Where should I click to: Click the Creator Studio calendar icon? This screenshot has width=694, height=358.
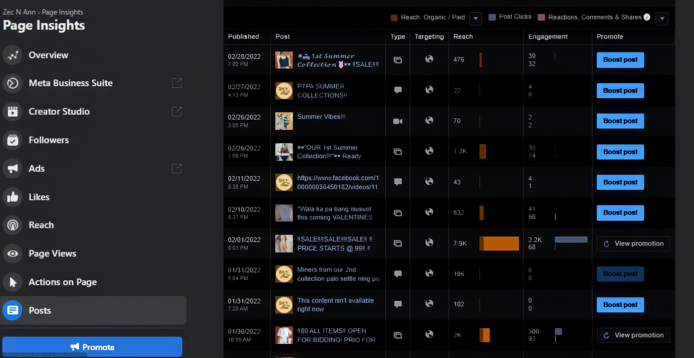click(13, 112)
